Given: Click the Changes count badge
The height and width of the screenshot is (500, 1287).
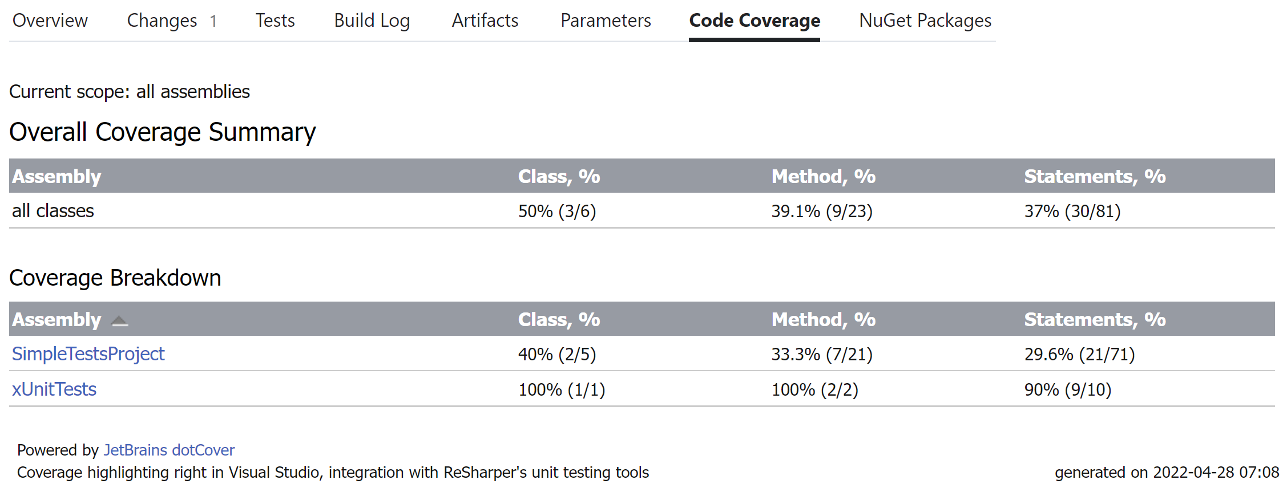Looking at the screenshot, I should tap(213, 21).
